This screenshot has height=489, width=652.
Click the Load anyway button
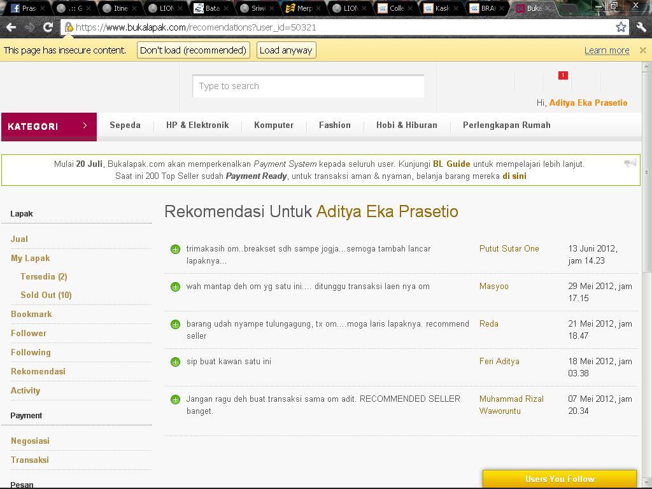coord(286,50)
